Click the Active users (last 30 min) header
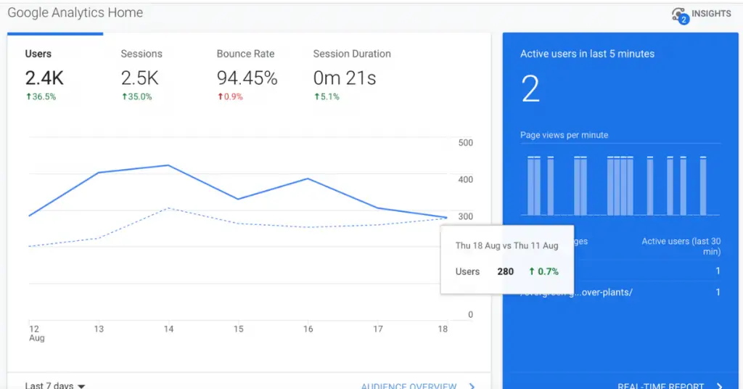Image resolution: width=743 pixels, height=389 pixels. click(681, 246)
